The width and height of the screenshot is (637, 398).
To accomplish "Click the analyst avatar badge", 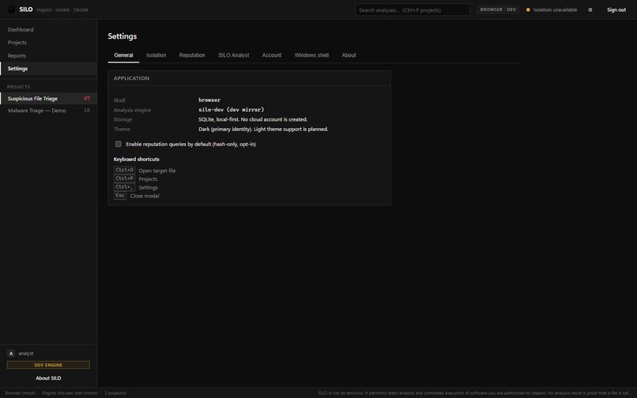I will click(x=11, y=353).
